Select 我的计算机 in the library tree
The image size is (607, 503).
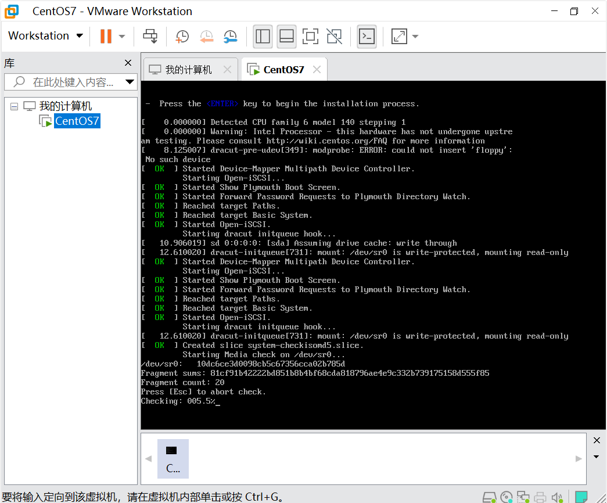[x=65, y=106]
